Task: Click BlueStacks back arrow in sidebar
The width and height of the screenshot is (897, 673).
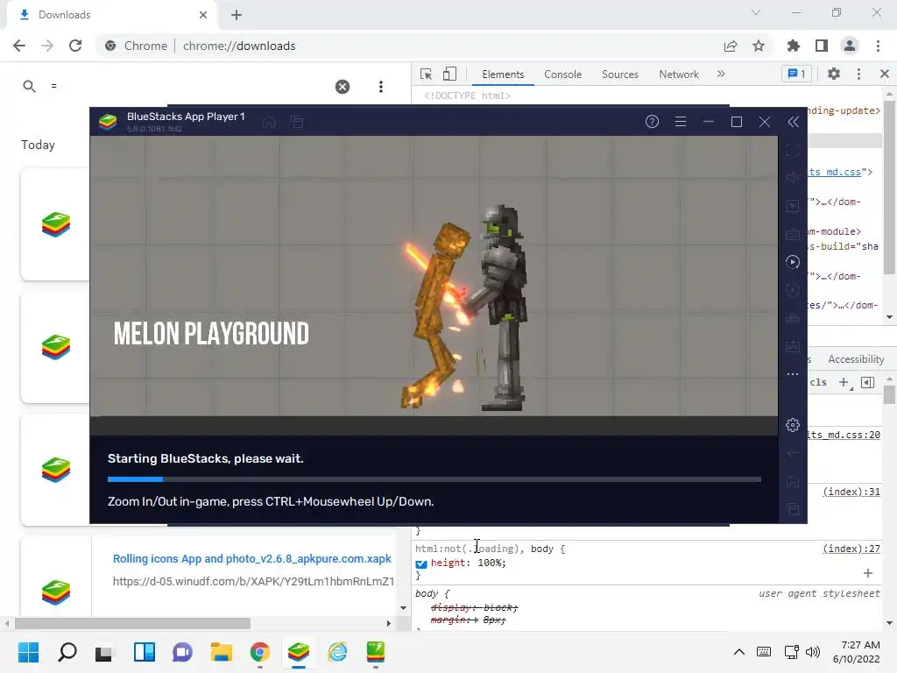Action: [792, 453]
